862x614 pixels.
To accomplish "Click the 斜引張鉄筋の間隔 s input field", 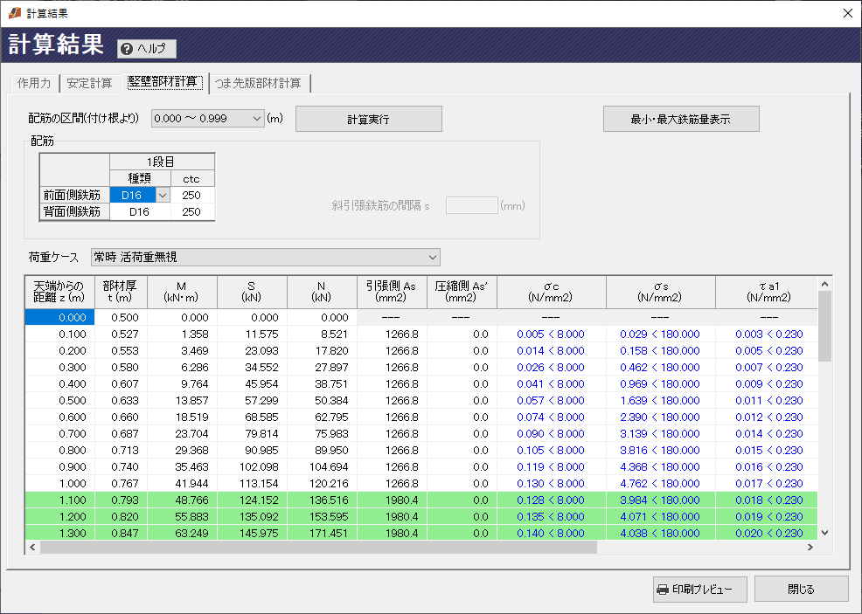I will click(472, 206).
